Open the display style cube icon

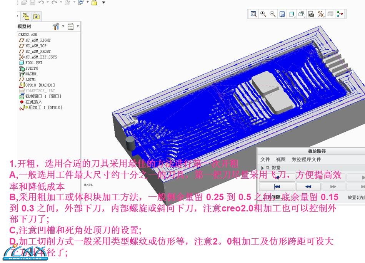tap(291, 14)
